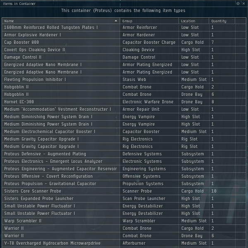
Task: Select the Cap Booster 800 row
Action: (x=124, y=43)
